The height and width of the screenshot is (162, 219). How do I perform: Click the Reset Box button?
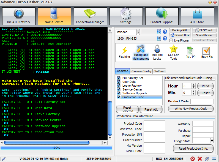pos(180,35)
